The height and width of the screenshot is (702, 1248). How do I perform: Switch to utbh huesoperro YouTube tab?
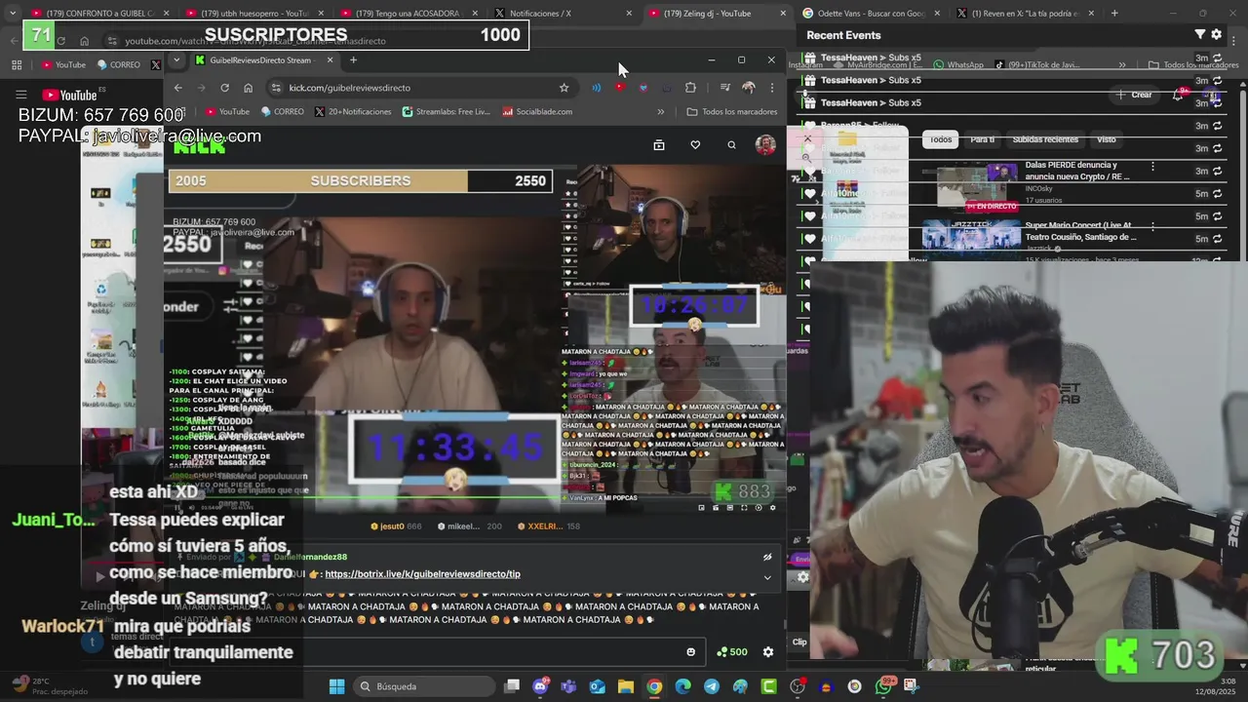pyautogui.click(x=255, y=14)
